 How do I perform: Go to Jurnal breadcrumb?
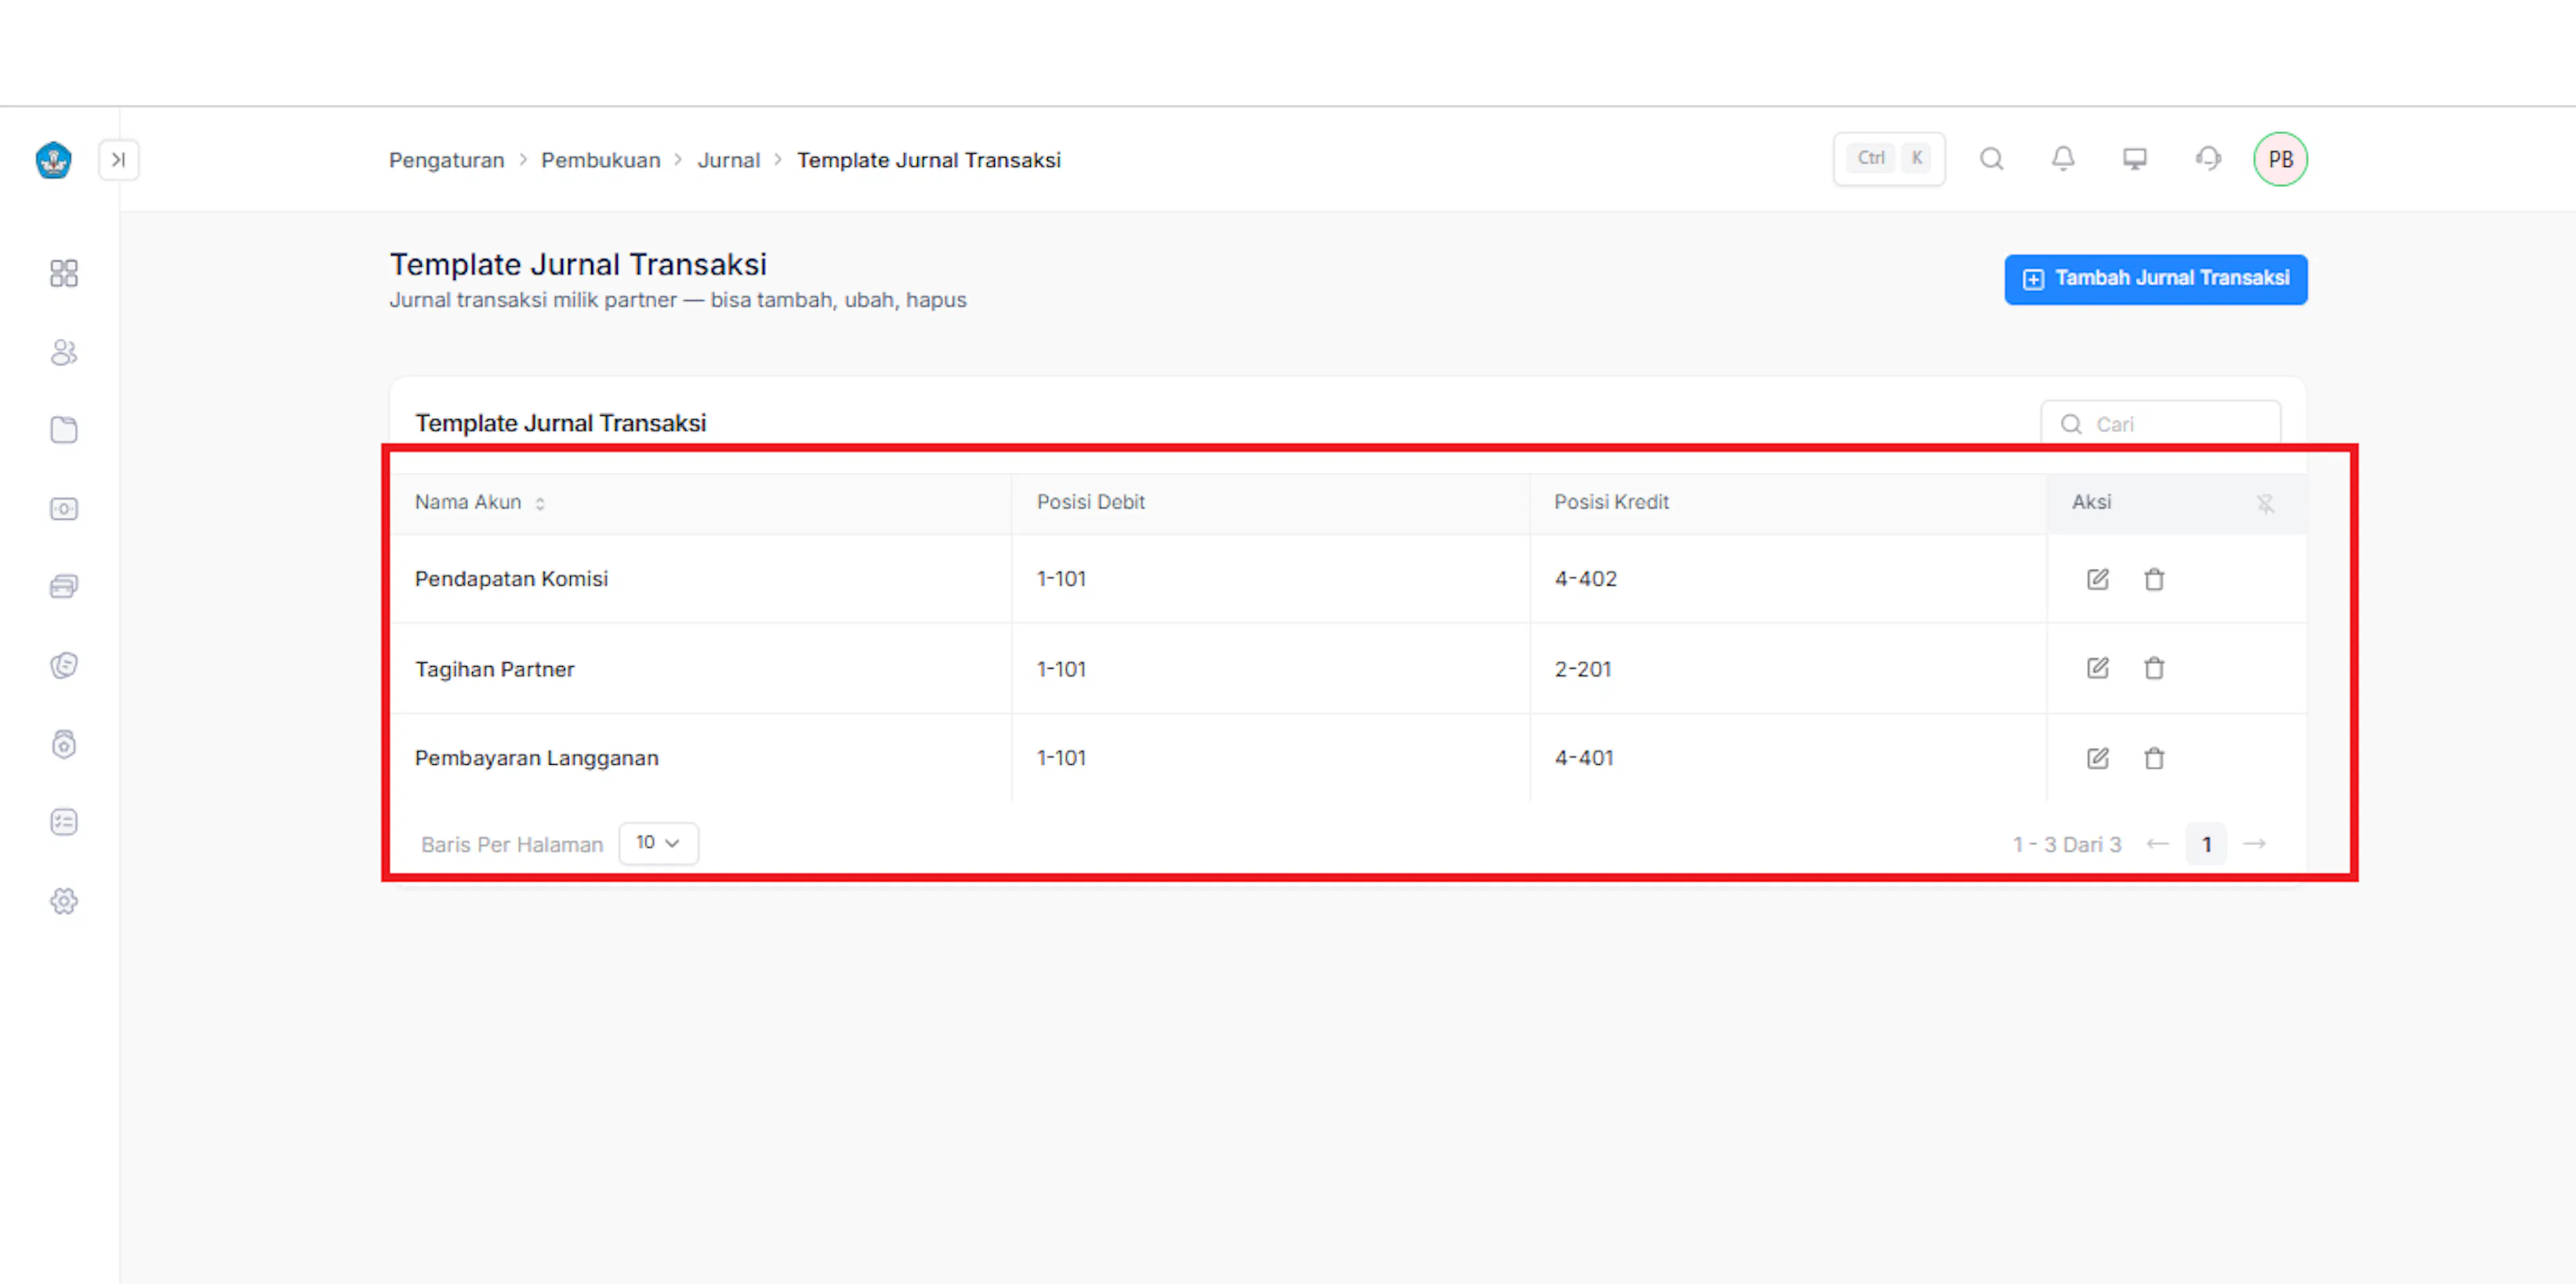[x=728, y=160]
